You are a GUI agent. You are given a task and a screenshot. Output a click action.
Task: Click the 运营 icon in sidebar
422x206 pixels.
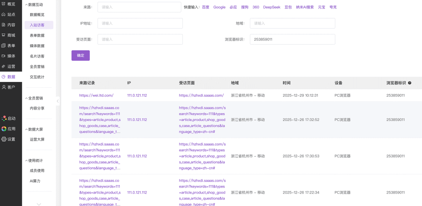pyautogui.click(x=4, y=66)
